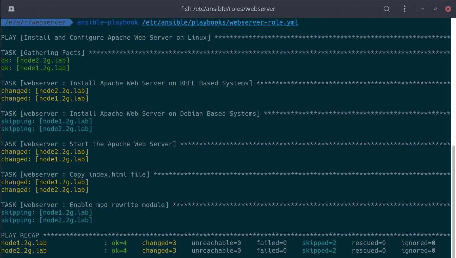The image size is (456, 258).
Task: Close the fish terminal window
Action: coord(448,9)
